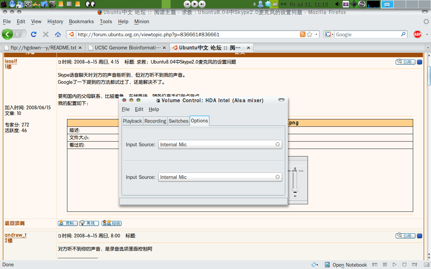Click the 返回顶端 back-to-top link
The image size is (431, 269).
tap(14, 223)
